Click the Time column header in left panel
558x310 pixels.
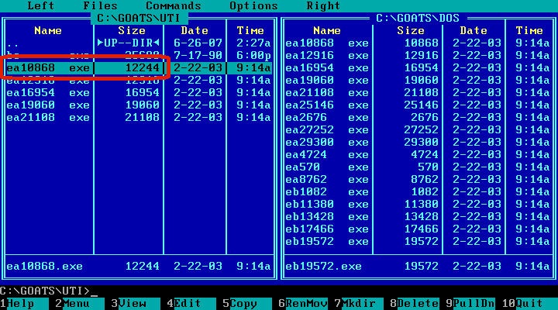tap(250, 30)
